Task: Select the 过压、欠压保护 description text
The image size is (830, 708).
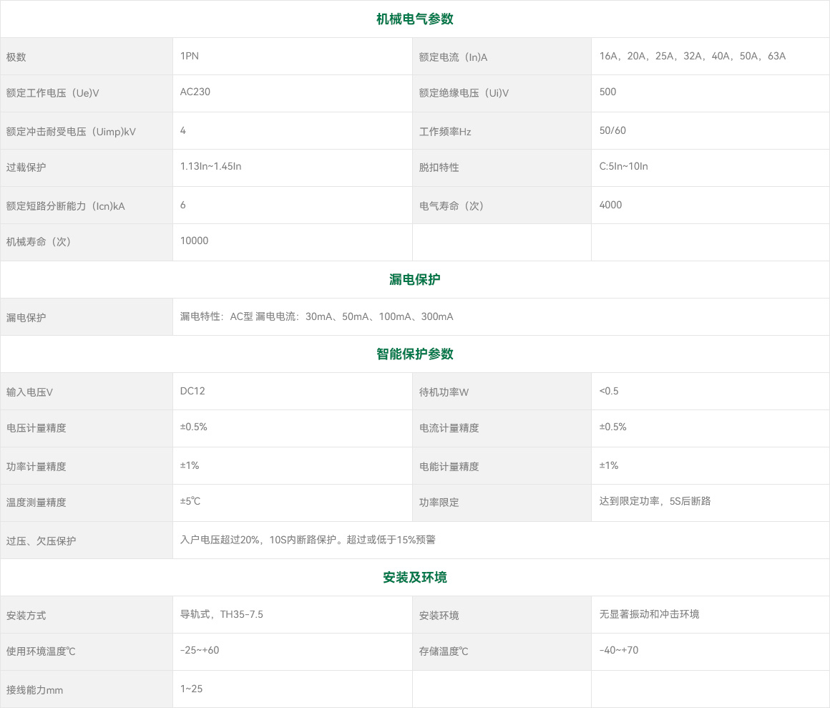Action: click(x=308, y=540)
